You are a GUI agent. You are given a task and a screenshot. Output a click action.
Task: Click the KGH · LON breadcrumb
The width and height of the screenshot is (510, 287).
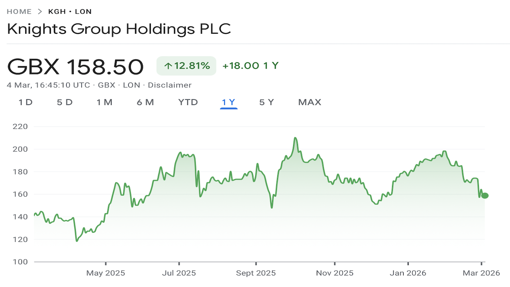click(70, 12)
